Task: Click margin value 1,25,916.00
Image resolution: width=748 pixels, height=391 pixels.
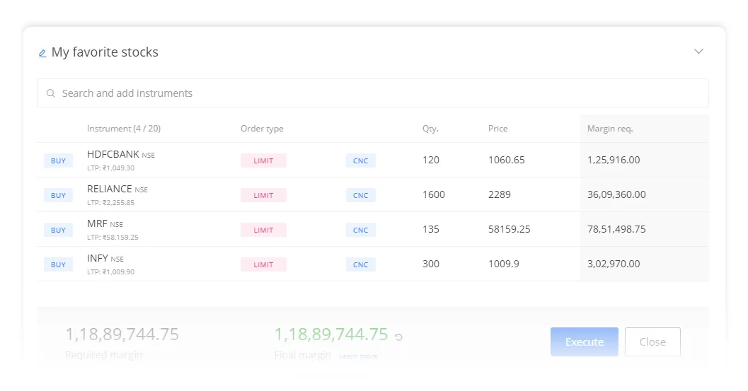Action: (614, 161)
